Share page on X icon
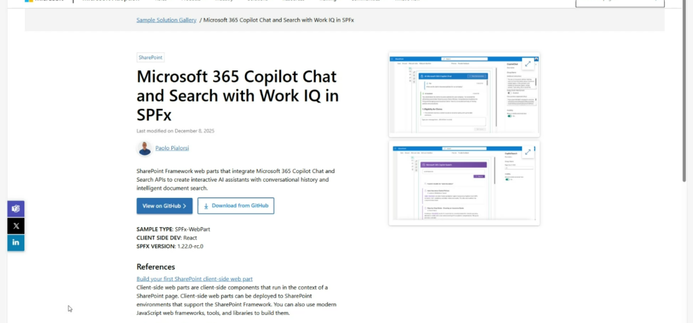The height and width of the screenshot is (323, 693). pos(16,226)
